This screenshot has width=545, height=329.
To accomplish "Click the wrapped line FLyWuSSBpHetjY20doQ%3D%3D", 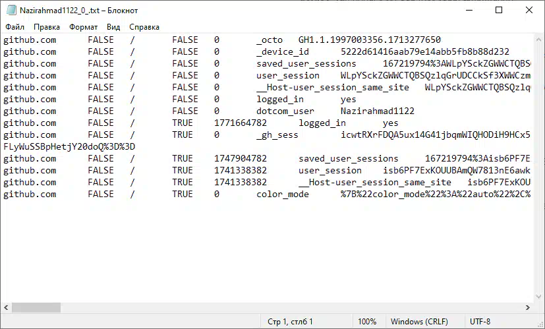I will point(69,147).
